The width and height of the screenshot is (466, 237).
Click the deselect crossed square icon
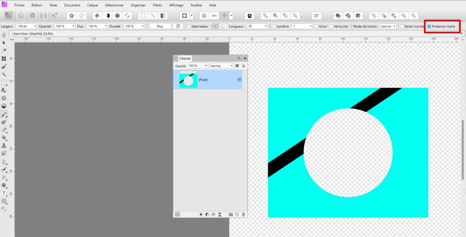(153, 16)
